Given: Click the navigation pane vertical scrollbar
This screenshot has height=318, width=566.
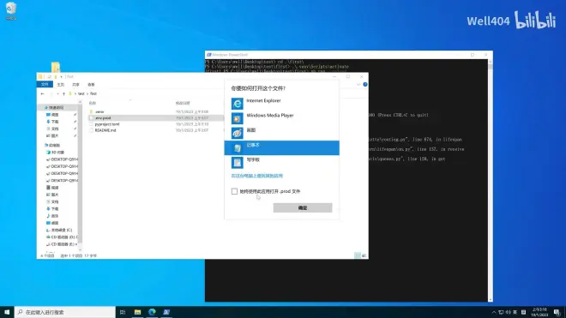Looking at the screenshot, I should coord(80,173).
